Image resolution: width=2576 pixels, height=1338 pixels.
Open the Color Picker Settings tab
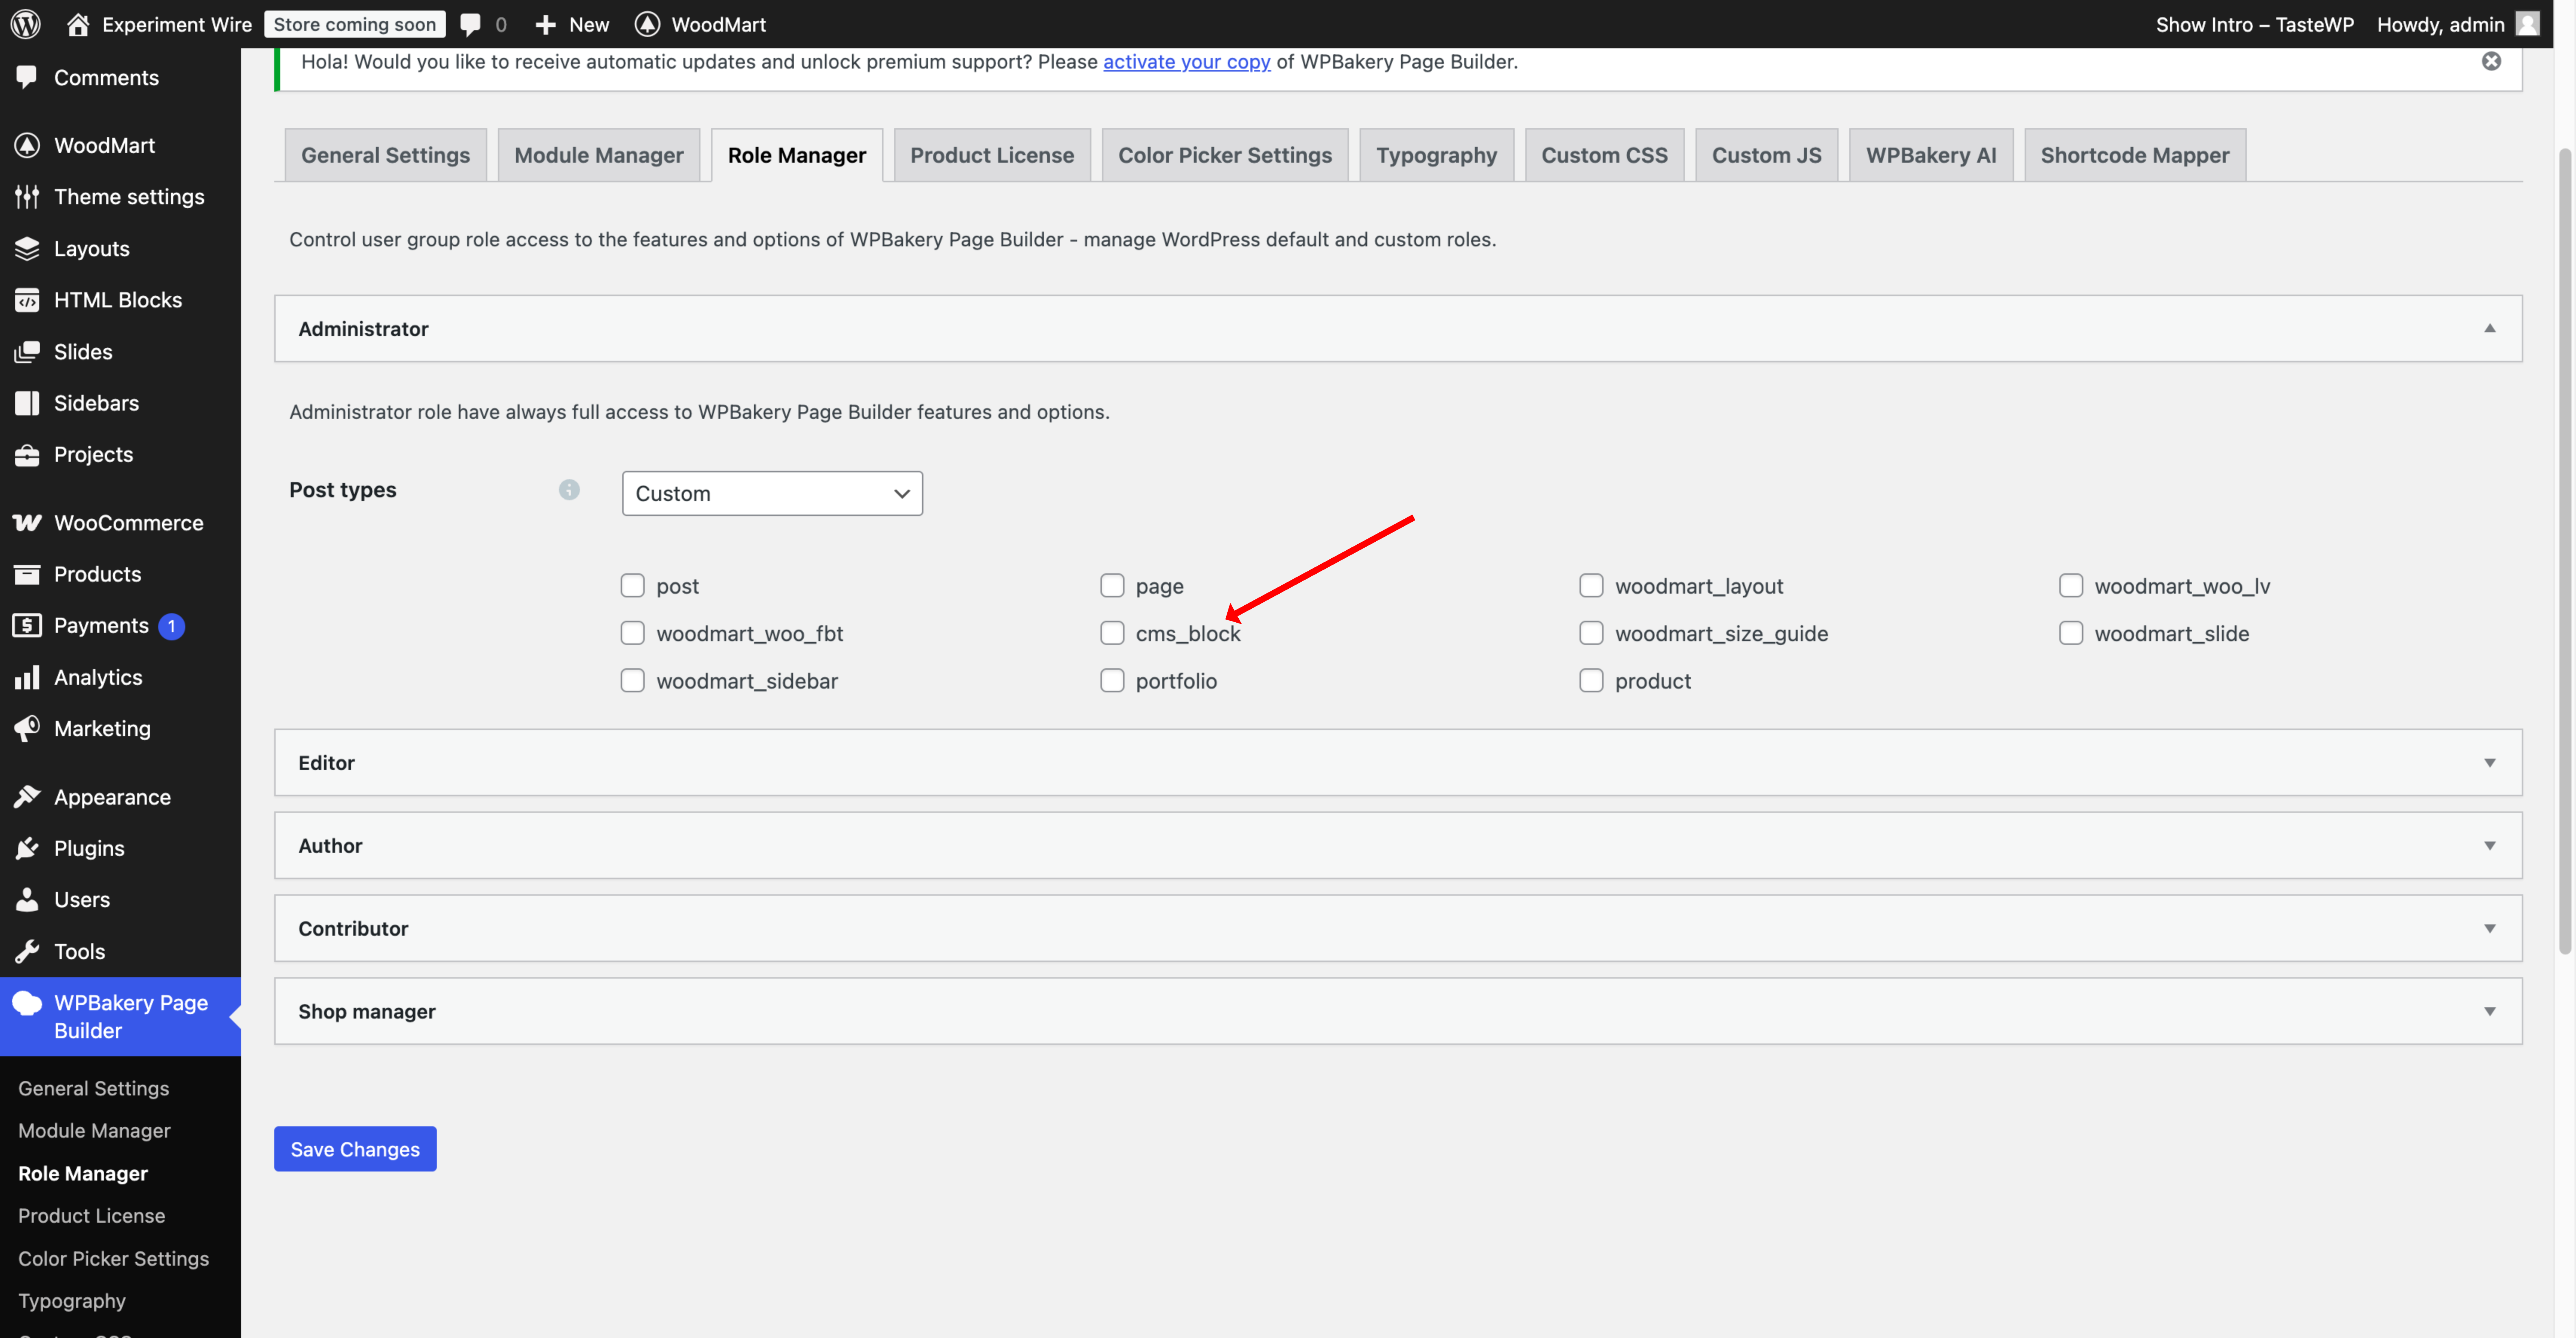click(x=1225, y=155)
